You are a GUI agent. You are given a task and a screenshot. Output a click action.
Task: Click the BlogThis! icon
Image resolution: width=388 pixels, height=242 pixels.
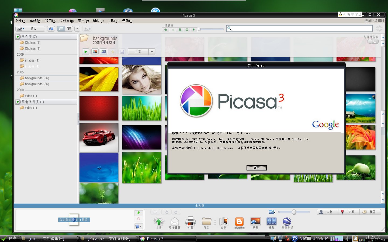(x=239, y=221)
